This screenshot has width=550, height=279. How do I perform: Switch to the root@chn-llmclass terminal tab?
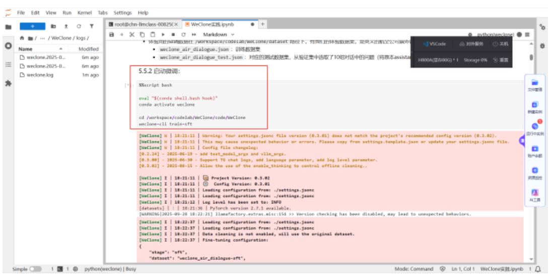tap(143, 24)
